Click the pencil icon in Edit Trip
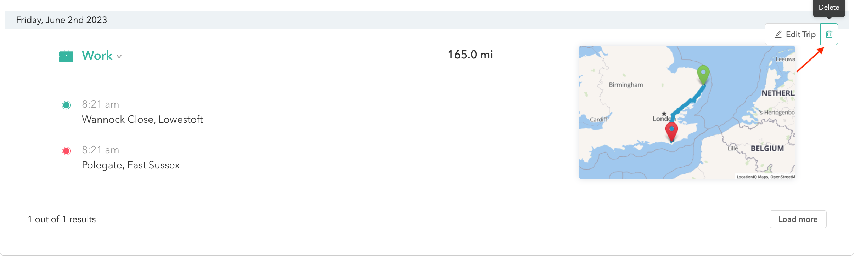Screen dimensions: 855x275 click(x=778, y=34)
